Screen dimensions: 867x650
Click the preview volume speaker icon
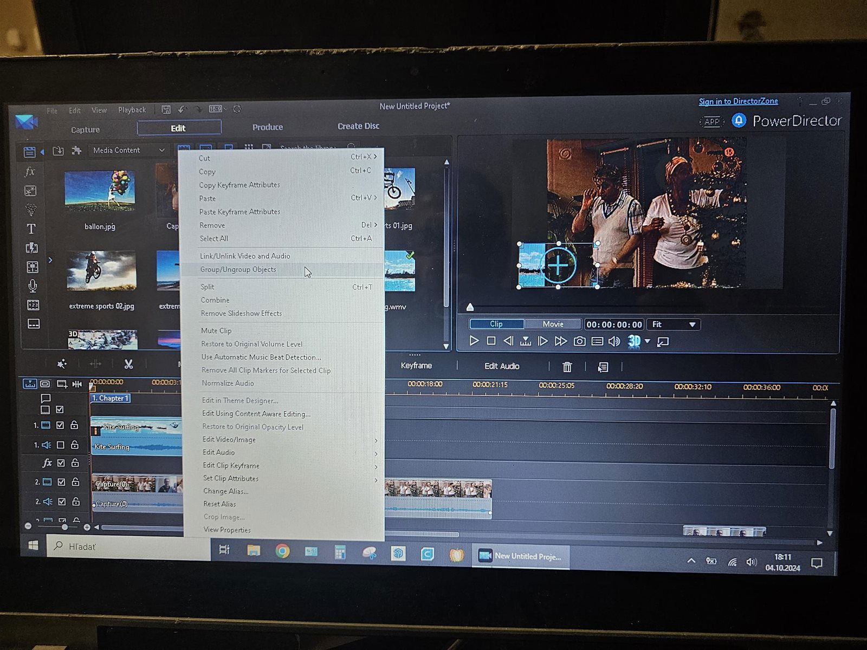point(614,341)
